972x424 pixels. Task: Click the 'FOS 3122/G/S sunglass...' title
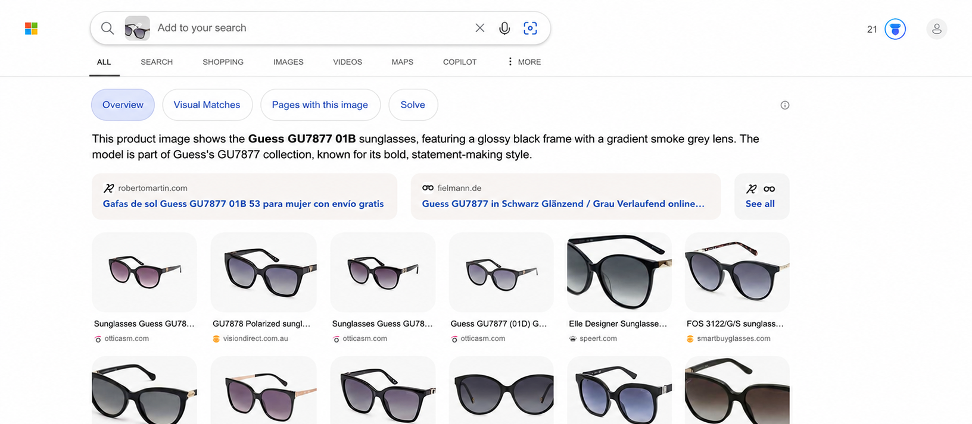coord(735,324)
